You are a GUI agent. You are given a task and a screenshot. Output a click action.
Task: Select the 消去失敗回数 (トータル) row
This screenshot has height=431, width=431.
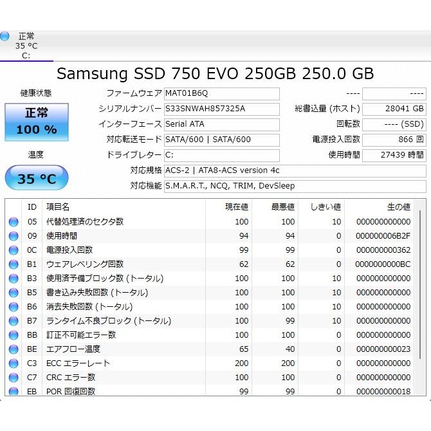[210, 307]
